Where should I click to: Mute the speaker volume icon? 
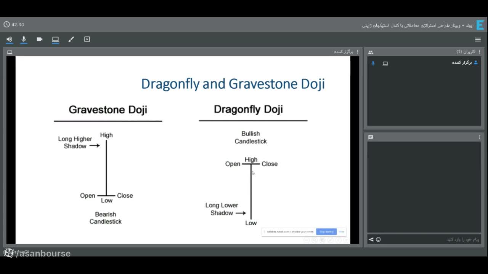pyautogui.click(x=10, y=39)
